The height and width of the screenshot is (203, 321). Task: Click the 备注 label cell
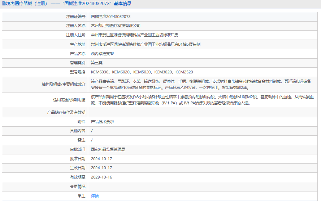pos(45,140)
